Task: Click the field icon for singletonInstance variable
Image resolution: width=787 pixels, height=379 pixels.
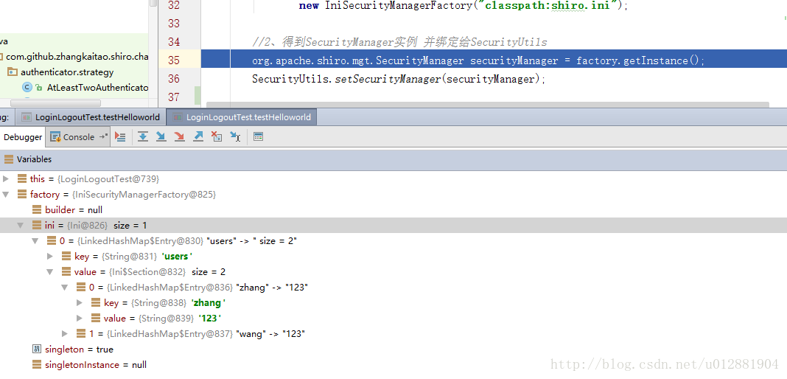Action: tap(37, 364)
